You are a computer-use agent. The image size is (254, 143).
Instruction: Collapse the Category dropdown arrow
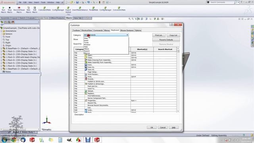[127, 35]
